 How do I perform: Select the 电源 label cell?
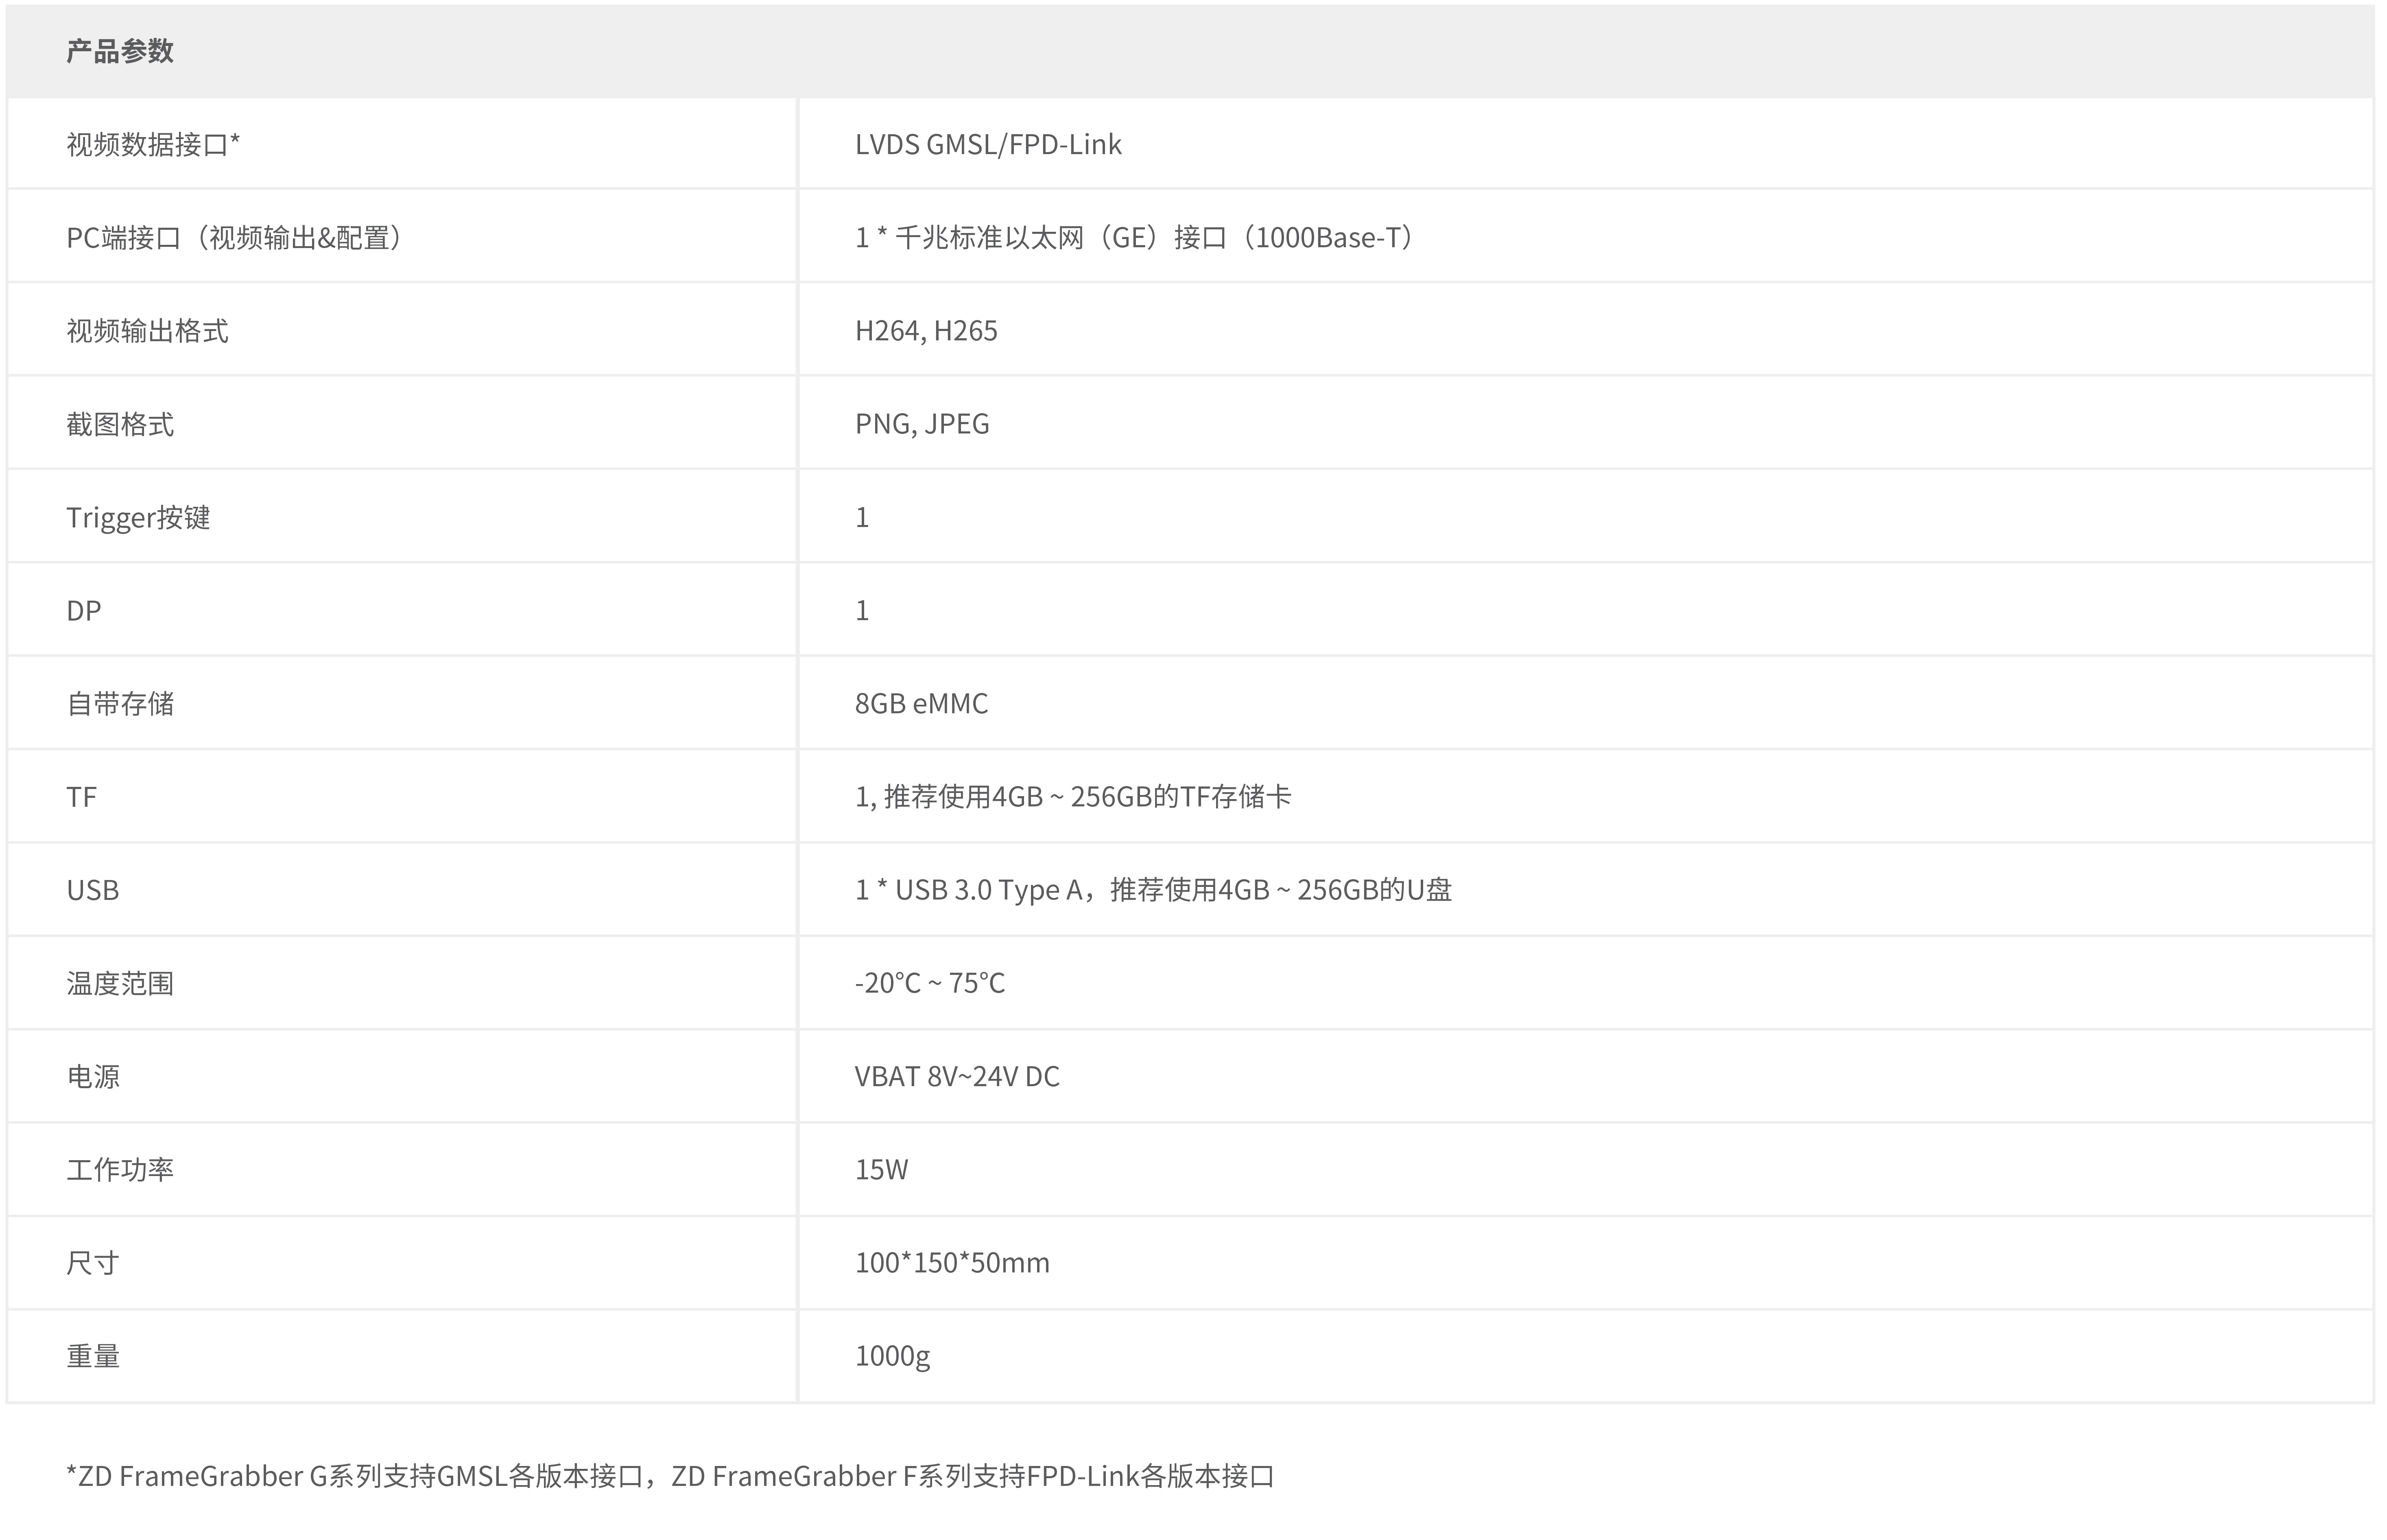click(x=402, y=1076)
